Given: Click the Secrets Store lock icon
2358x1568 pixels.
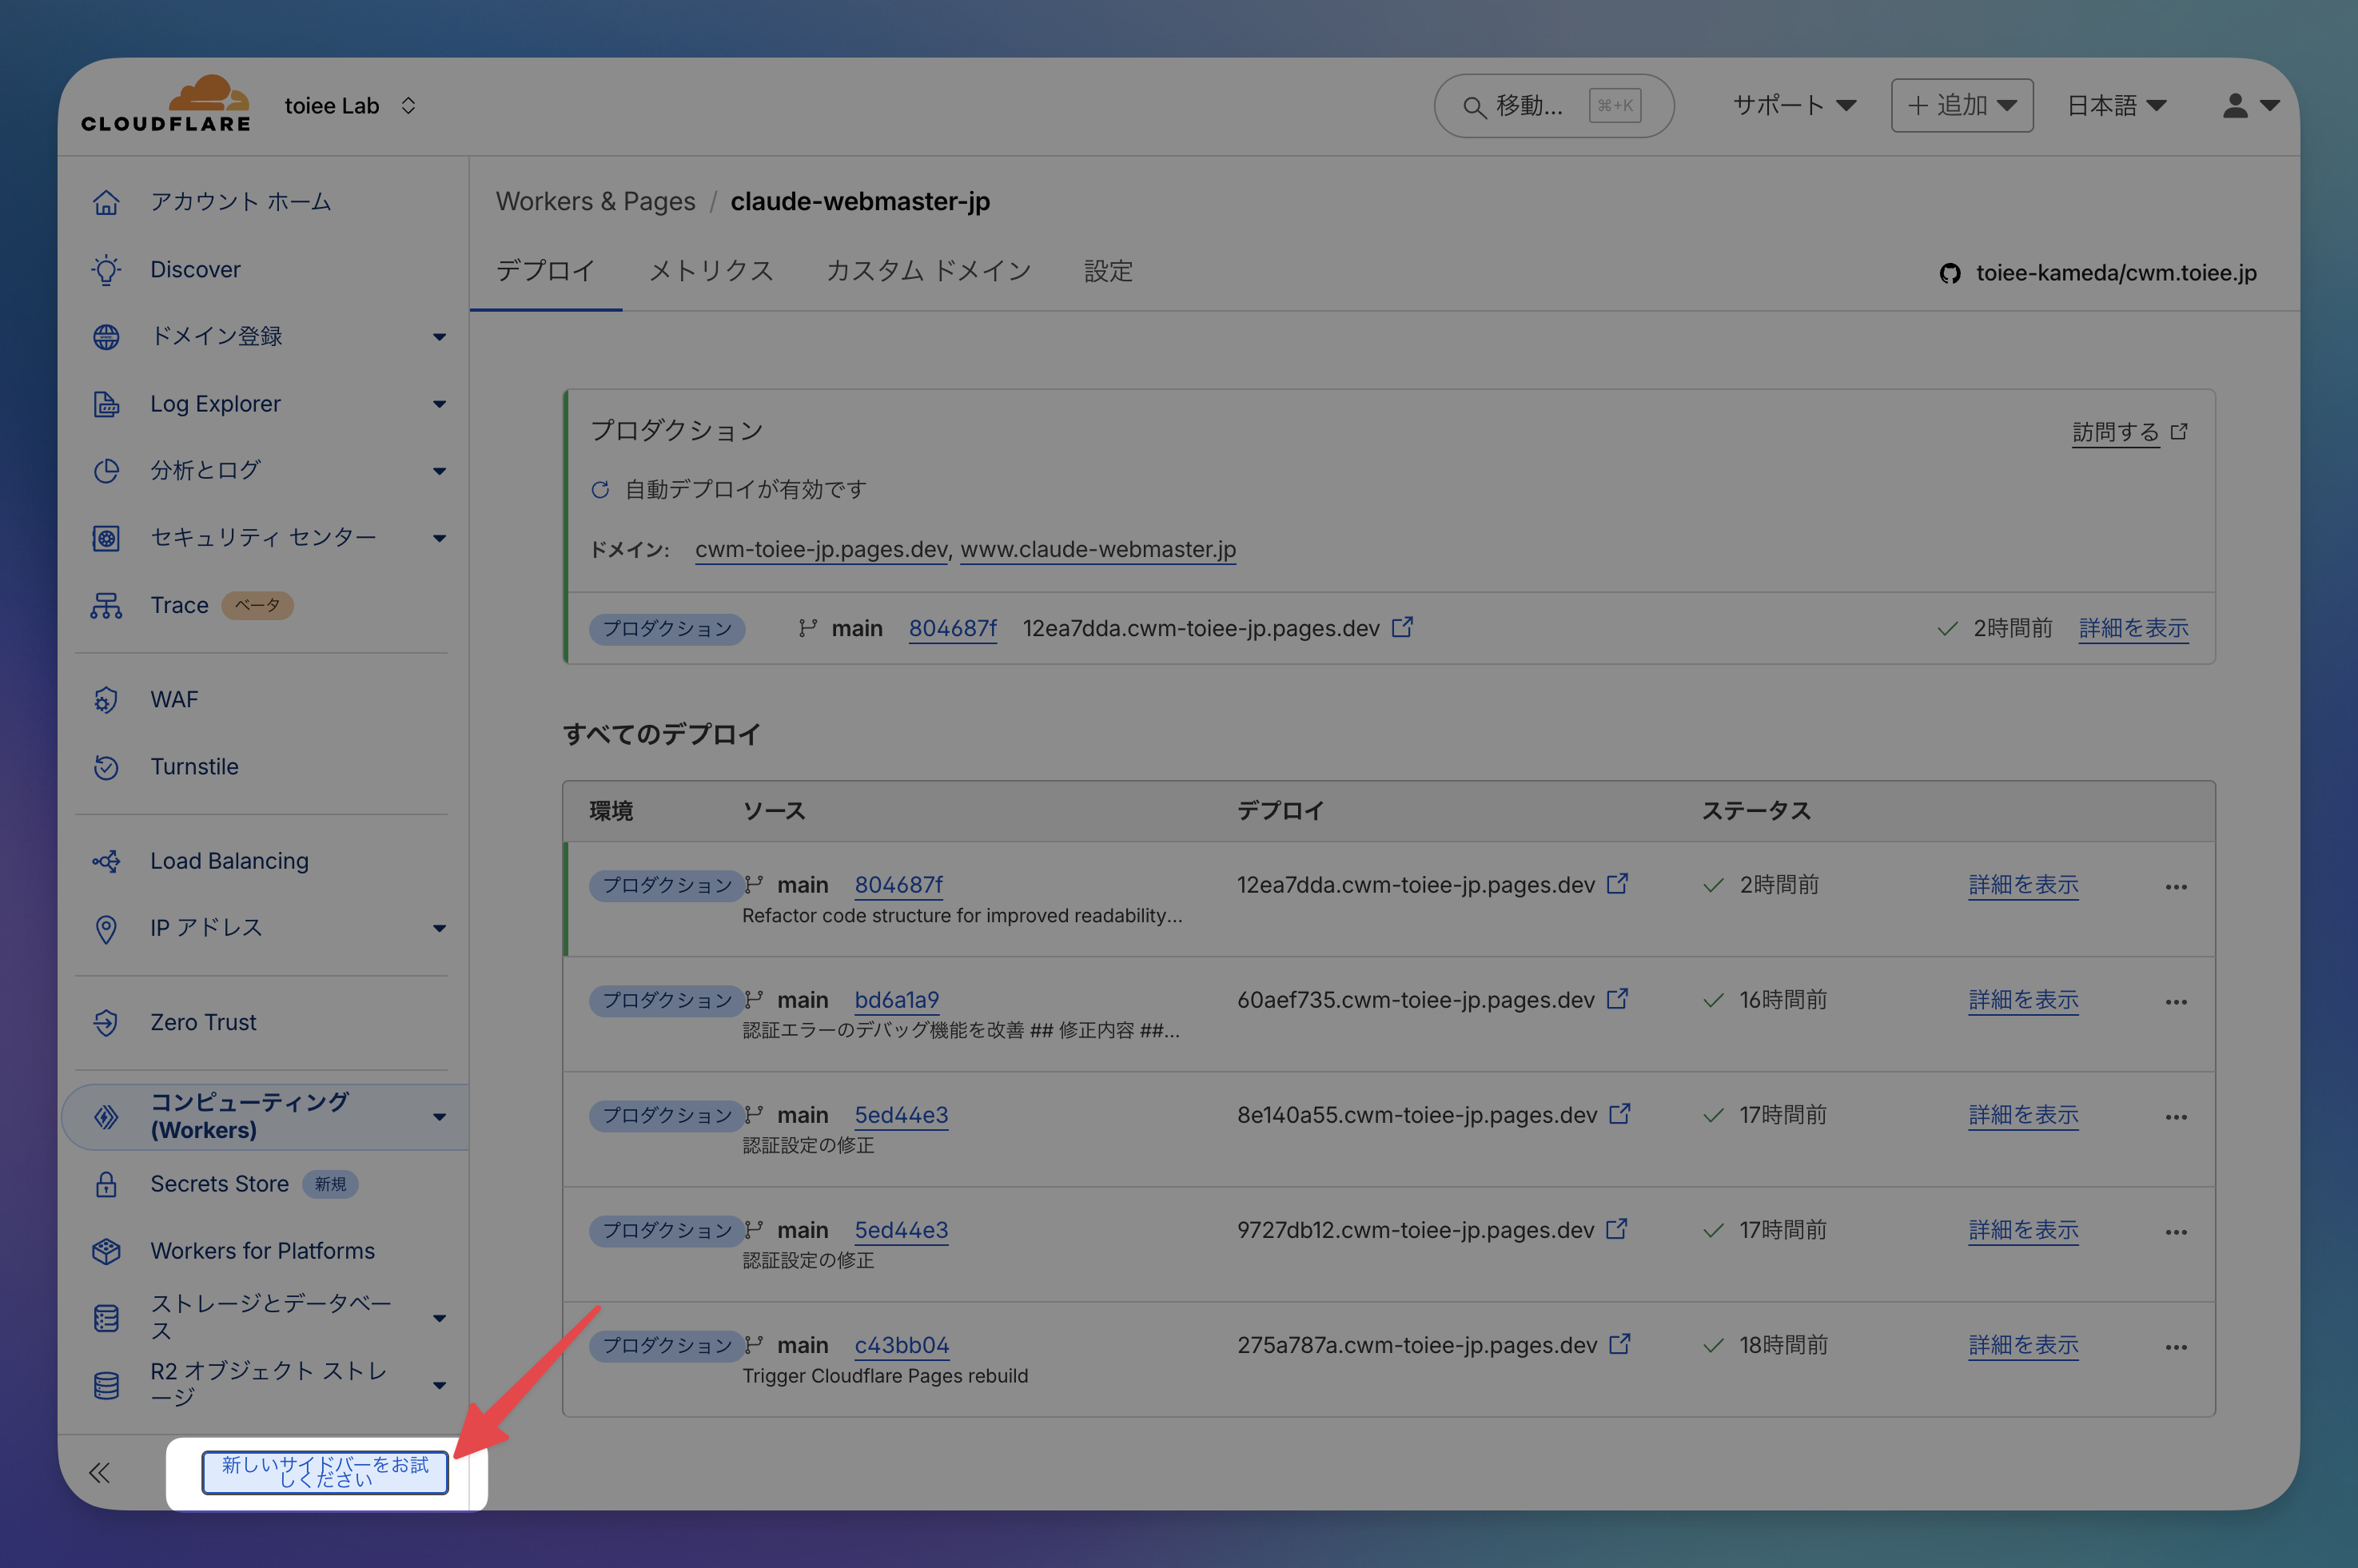Looking at the screenshot, I should pyautogui.click(x=107, y=1184).
